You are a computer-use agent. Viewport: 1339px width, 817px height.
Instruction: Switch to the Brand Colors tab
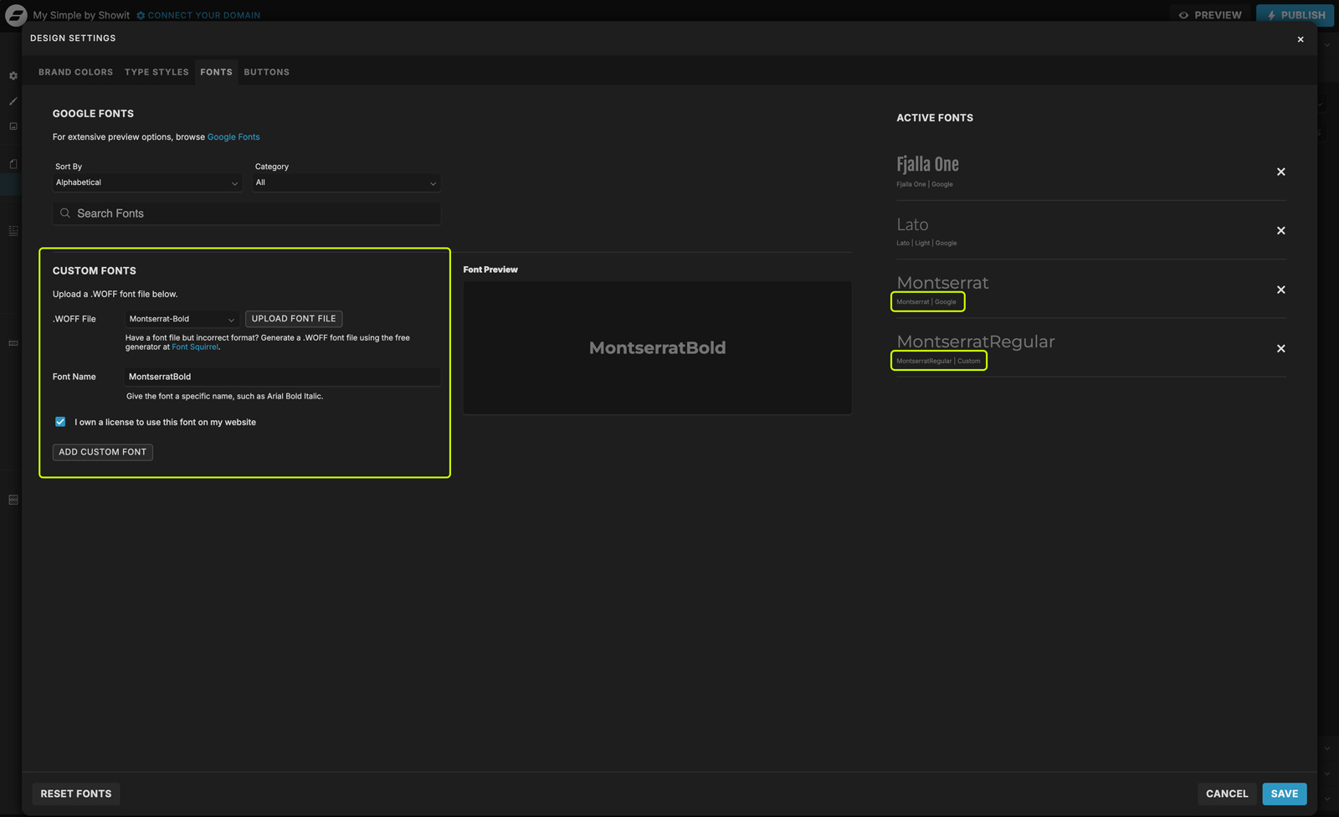75,72
